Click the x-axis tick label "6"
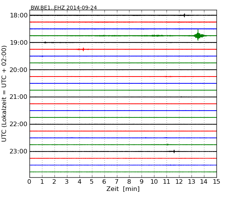 [104, 182]
